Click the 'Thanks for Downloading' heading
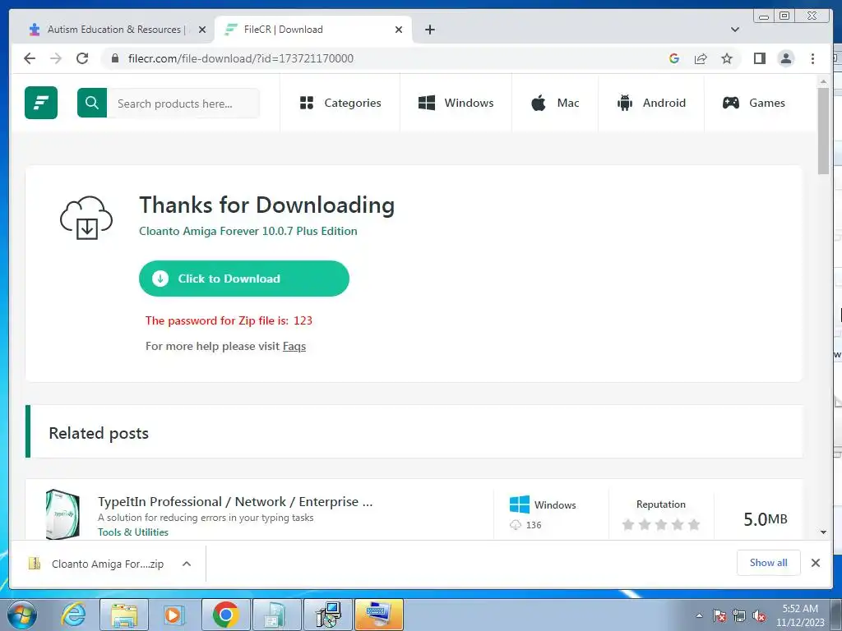The image size is (842, 631). pyautogui.click(x=267, y=205)
